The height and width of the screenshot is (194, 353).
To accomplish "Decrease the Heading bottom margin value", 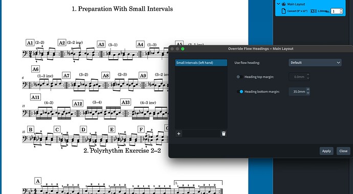I will tap(308, 93).
